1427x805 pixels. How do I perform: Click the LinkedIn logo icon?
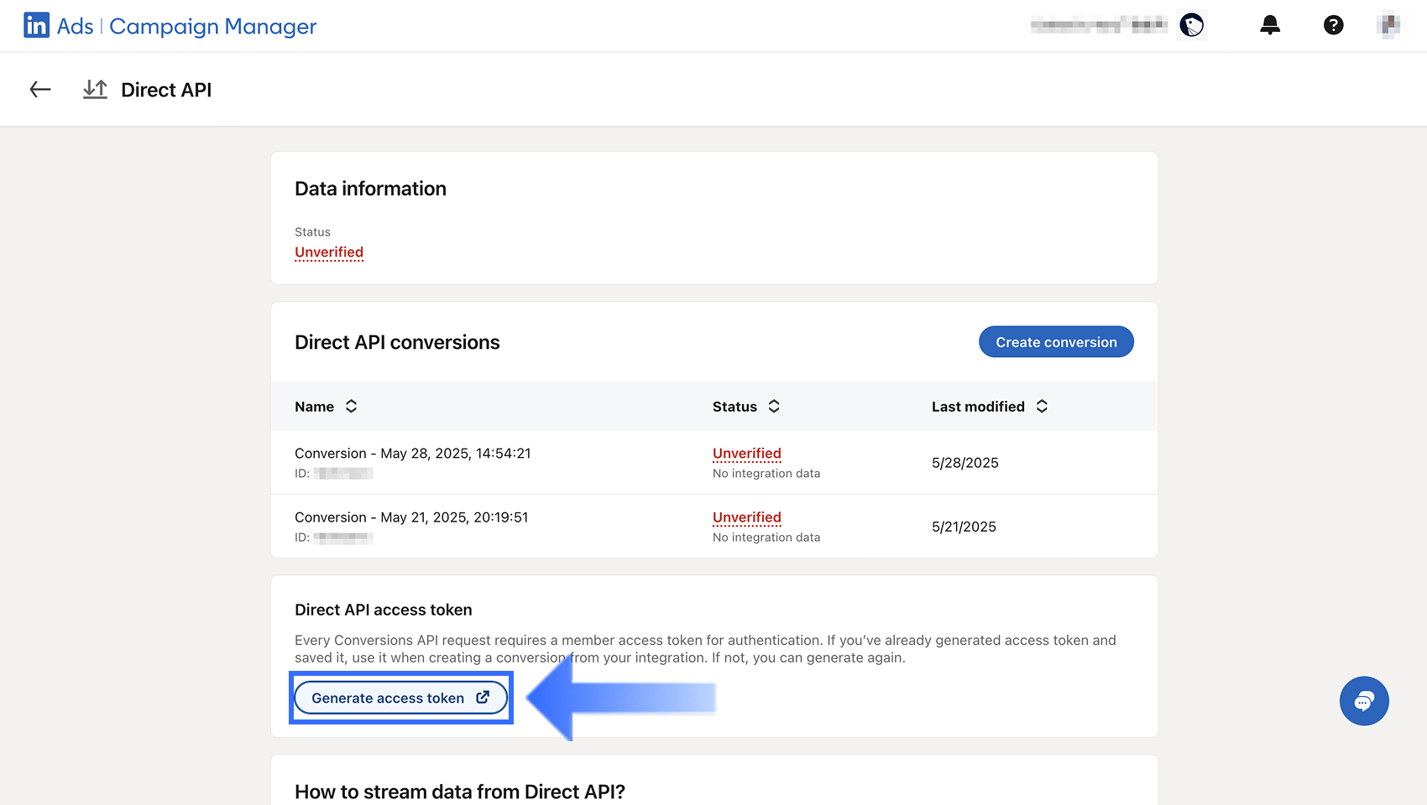click(x=36, y=26)
